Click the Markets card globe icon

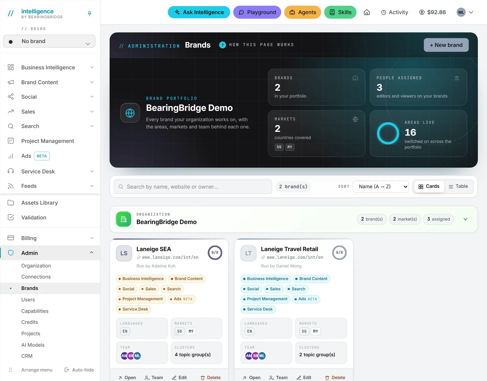tap(355, 119)
